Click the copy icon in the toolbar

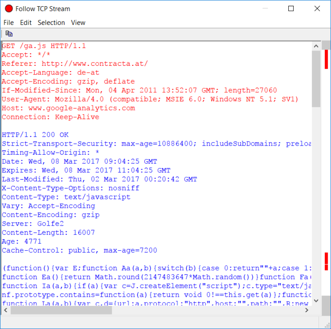9,34
